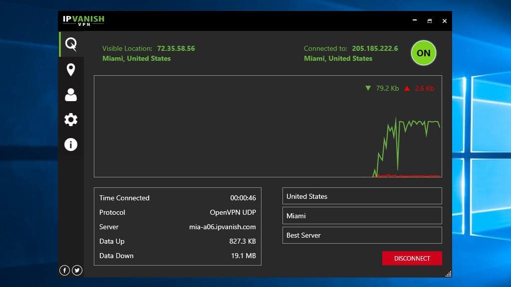This screenshot has width=511, height=287.
Task: Click the red upload arrow indicator
Action: 407,88
